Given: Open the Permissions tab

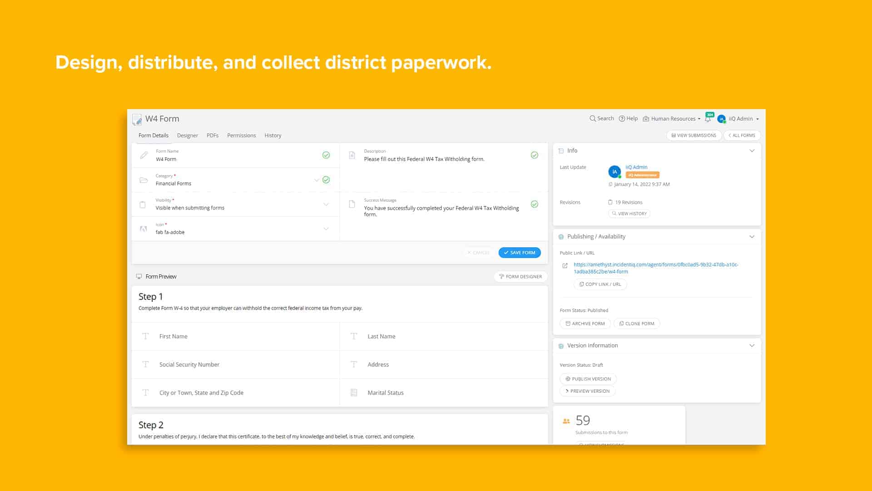Looking at the screenshot, I should (241, 135).
